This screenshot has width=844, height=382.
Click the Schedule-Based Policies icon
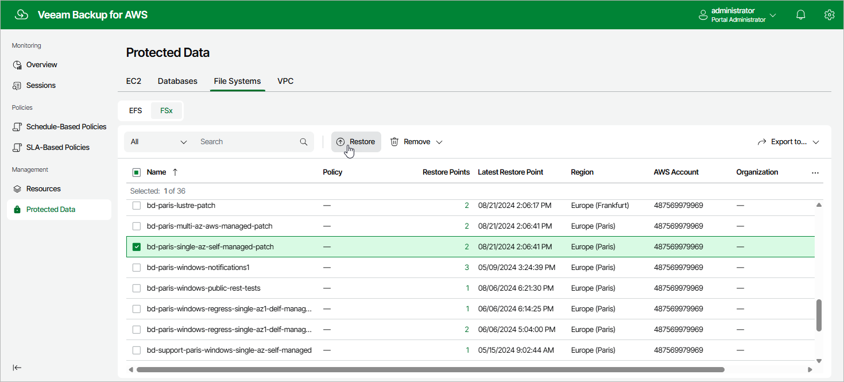click(x=17, y=127)
